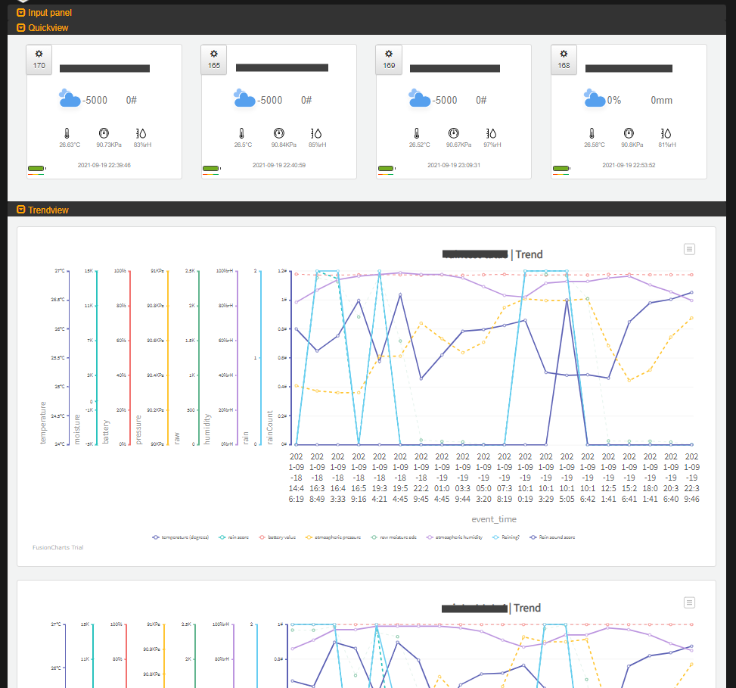Click the rainCount axis label in first chart
Viewport: 736px width, 688px height.
(x=270, y=428)
